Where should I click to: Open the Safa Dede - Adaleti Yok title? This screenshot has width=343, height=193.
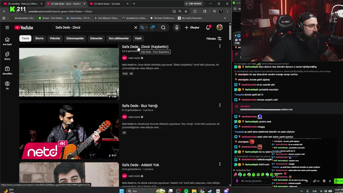[x=140, y=165]
